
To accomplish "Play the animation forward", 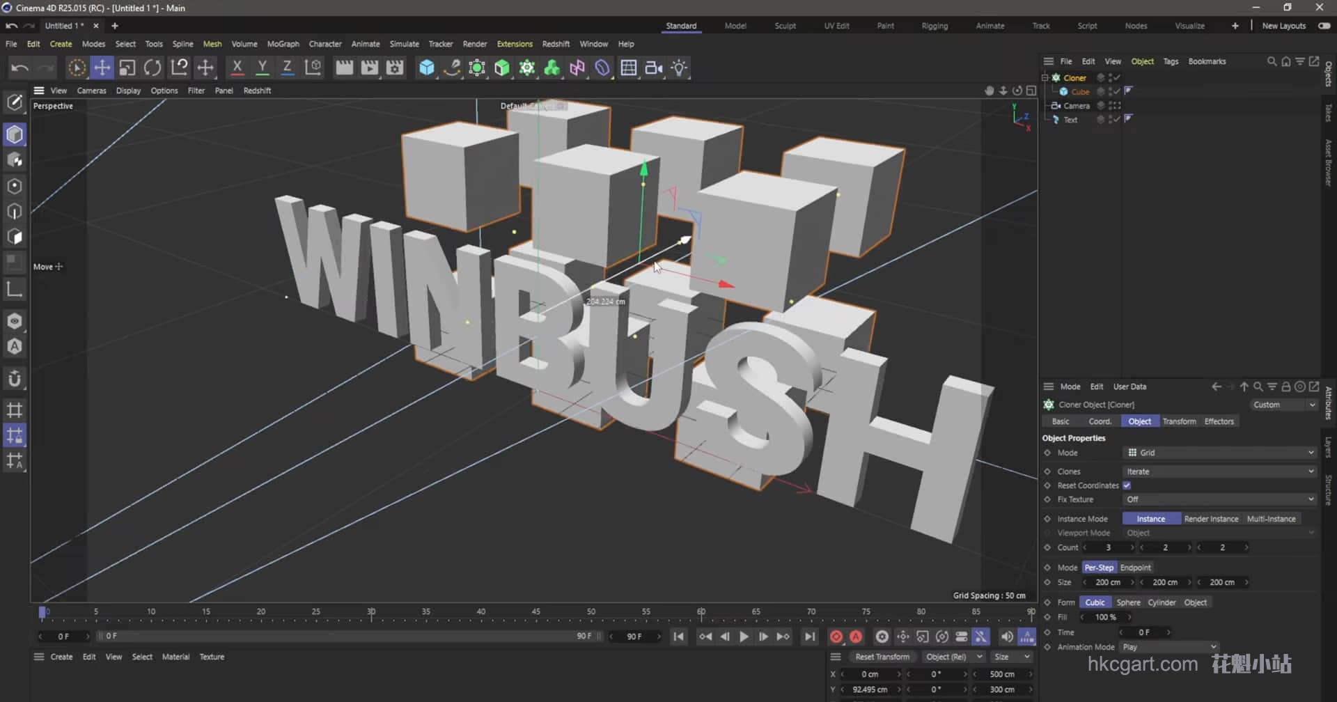I will point(744,637).
